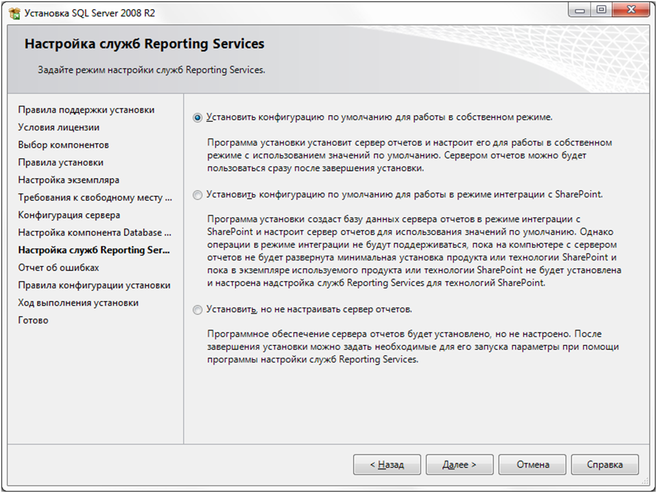Click the native mode description paragraph
The image size is (657, 493).
(409, 155)
